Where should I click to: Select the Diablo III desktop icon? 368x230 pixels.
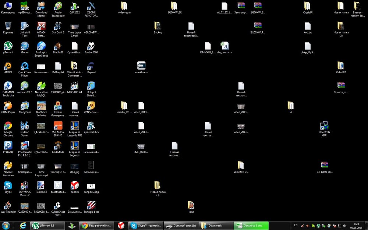point(58,46)
